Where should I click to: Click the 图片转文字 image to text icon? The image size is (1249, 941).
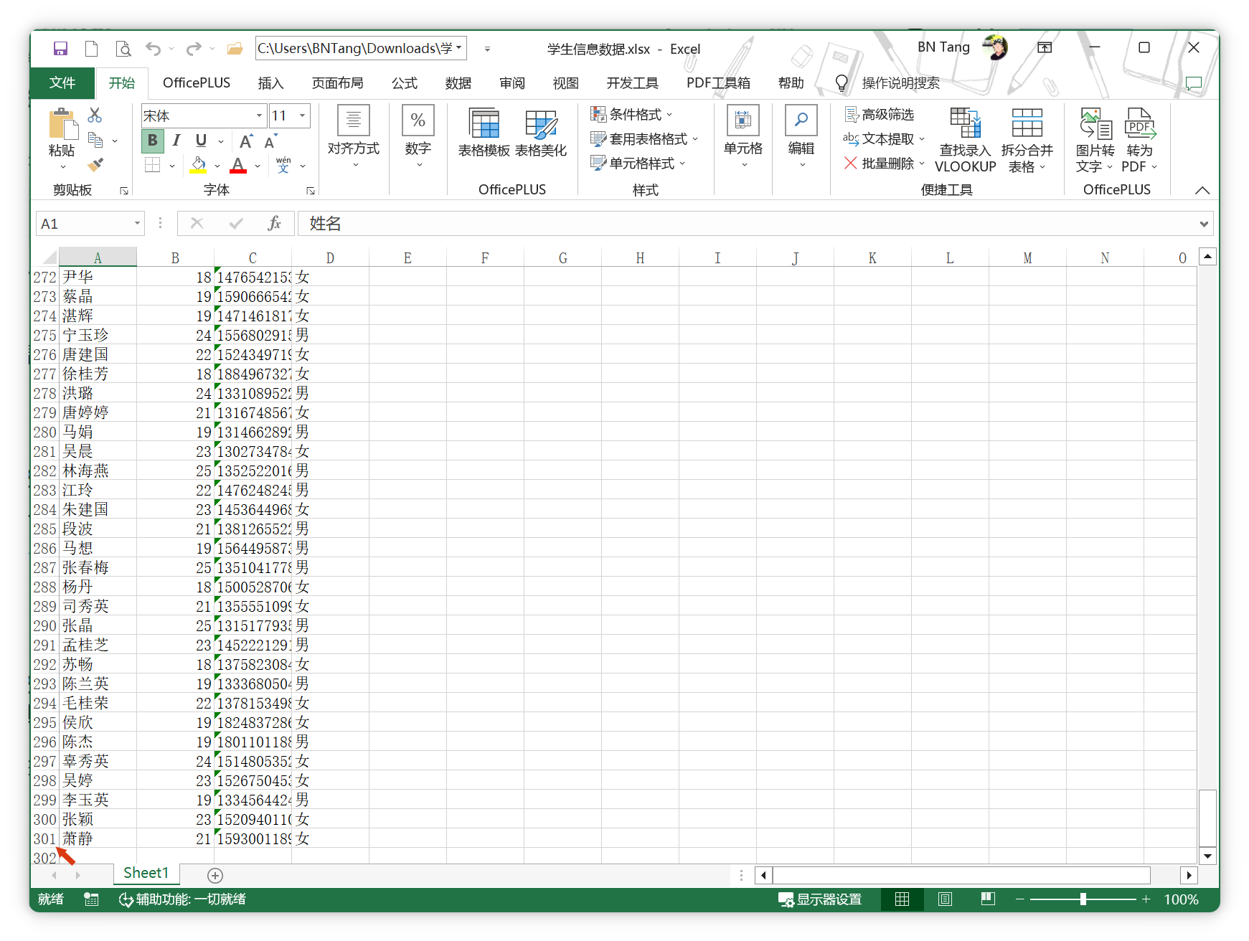tap(1095, 141)
